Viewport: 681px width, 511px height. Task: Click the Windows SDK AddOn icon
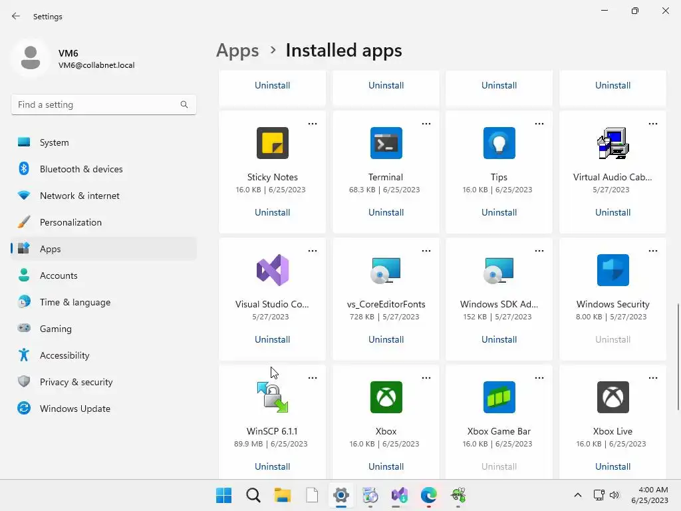[499, 270]
